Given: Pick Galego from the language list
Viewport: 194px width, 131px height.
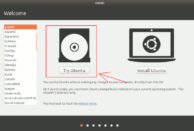Looking at the screenshot, I should point(21,55).
